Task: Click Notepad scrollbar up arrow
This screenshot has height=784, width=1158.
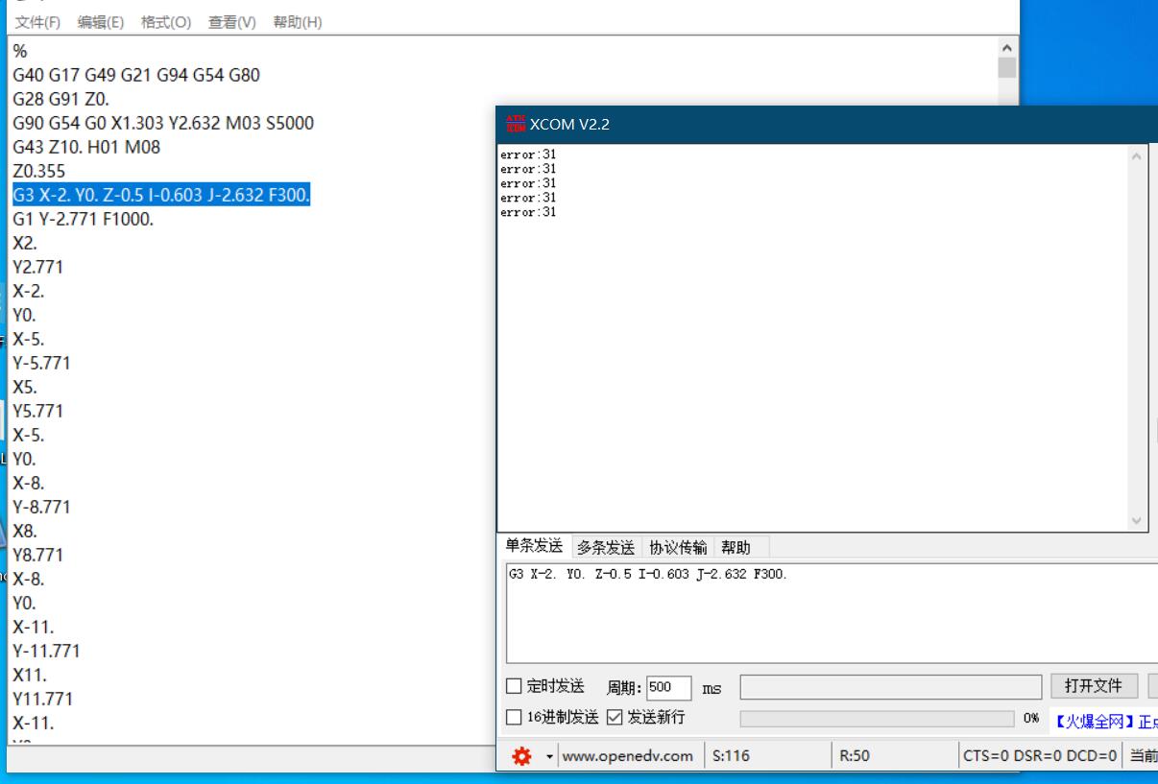Action: point(1006,47)
